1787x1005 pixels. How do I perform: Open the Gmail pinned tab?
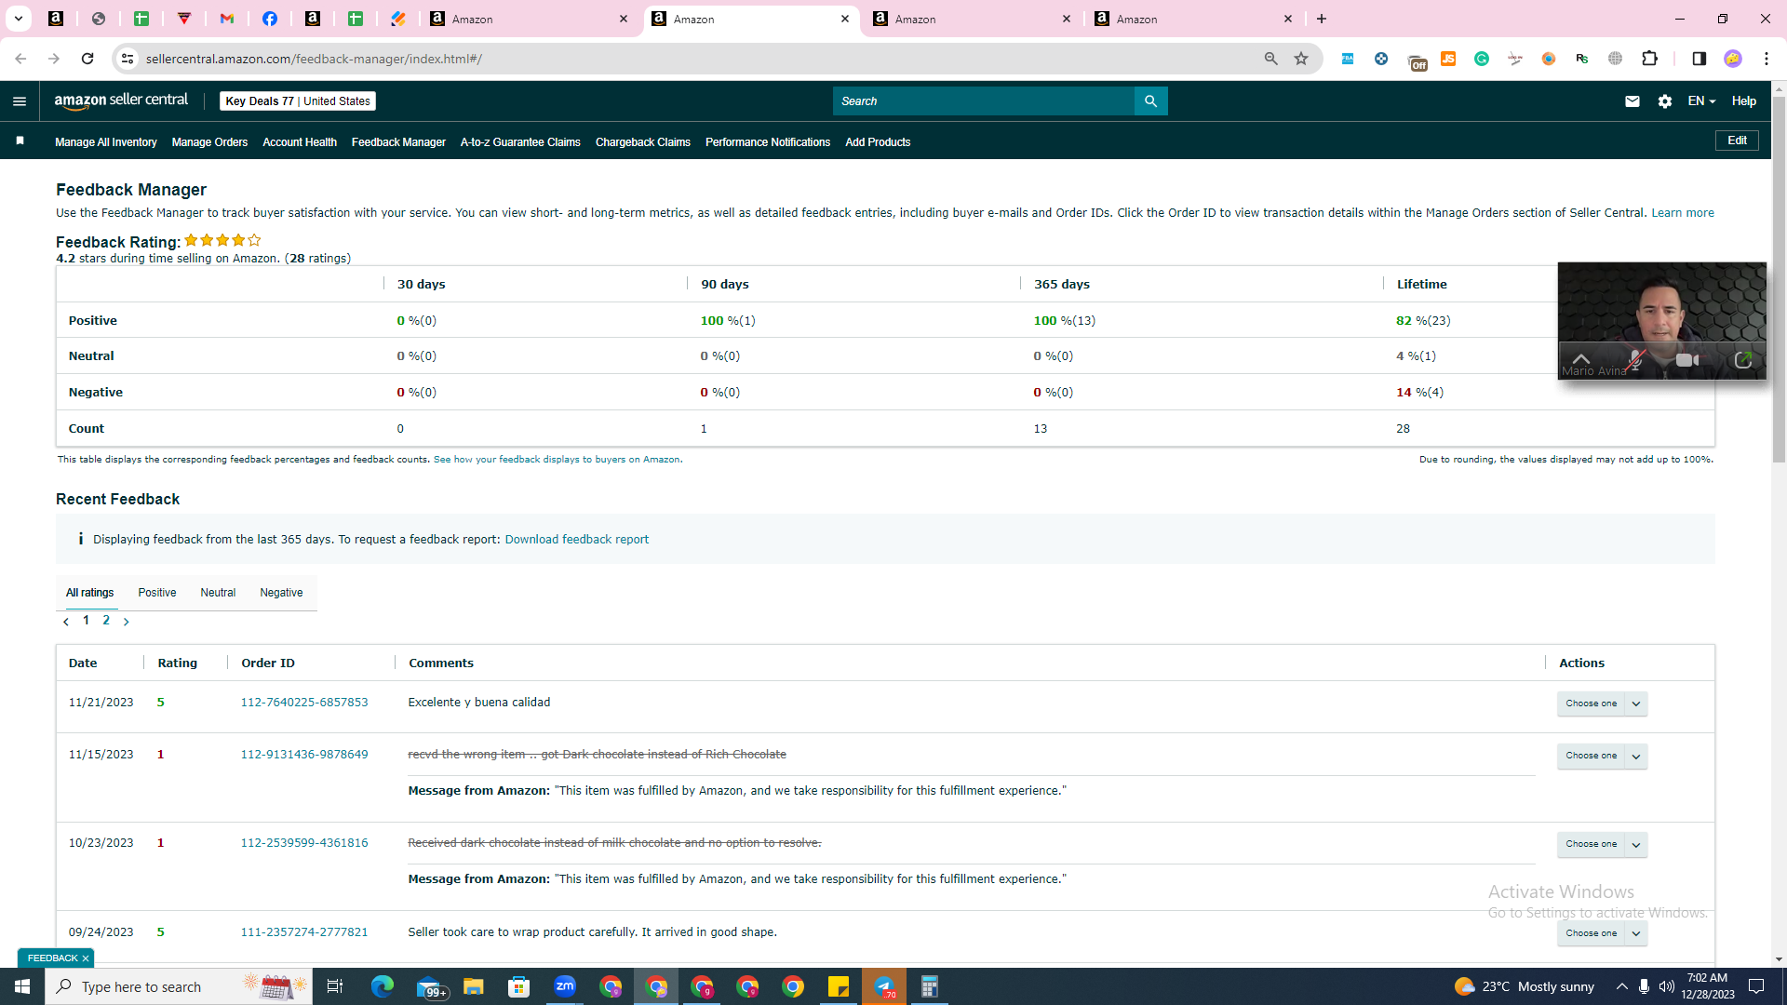(x=227, y=19)
